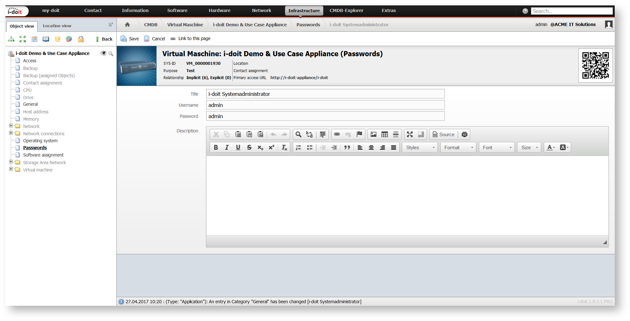The image size is (630, 321).
Task: Select Operating system in the tree
Action: pos(40,141)
